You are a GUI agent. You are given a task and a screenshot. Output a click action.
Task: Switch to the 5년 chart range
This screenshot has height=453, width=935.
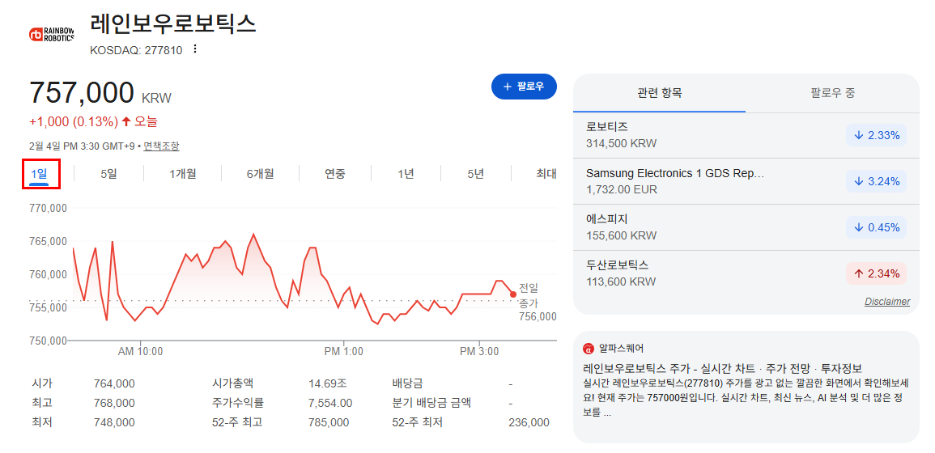pyautogui.click(x=475, y=174)
